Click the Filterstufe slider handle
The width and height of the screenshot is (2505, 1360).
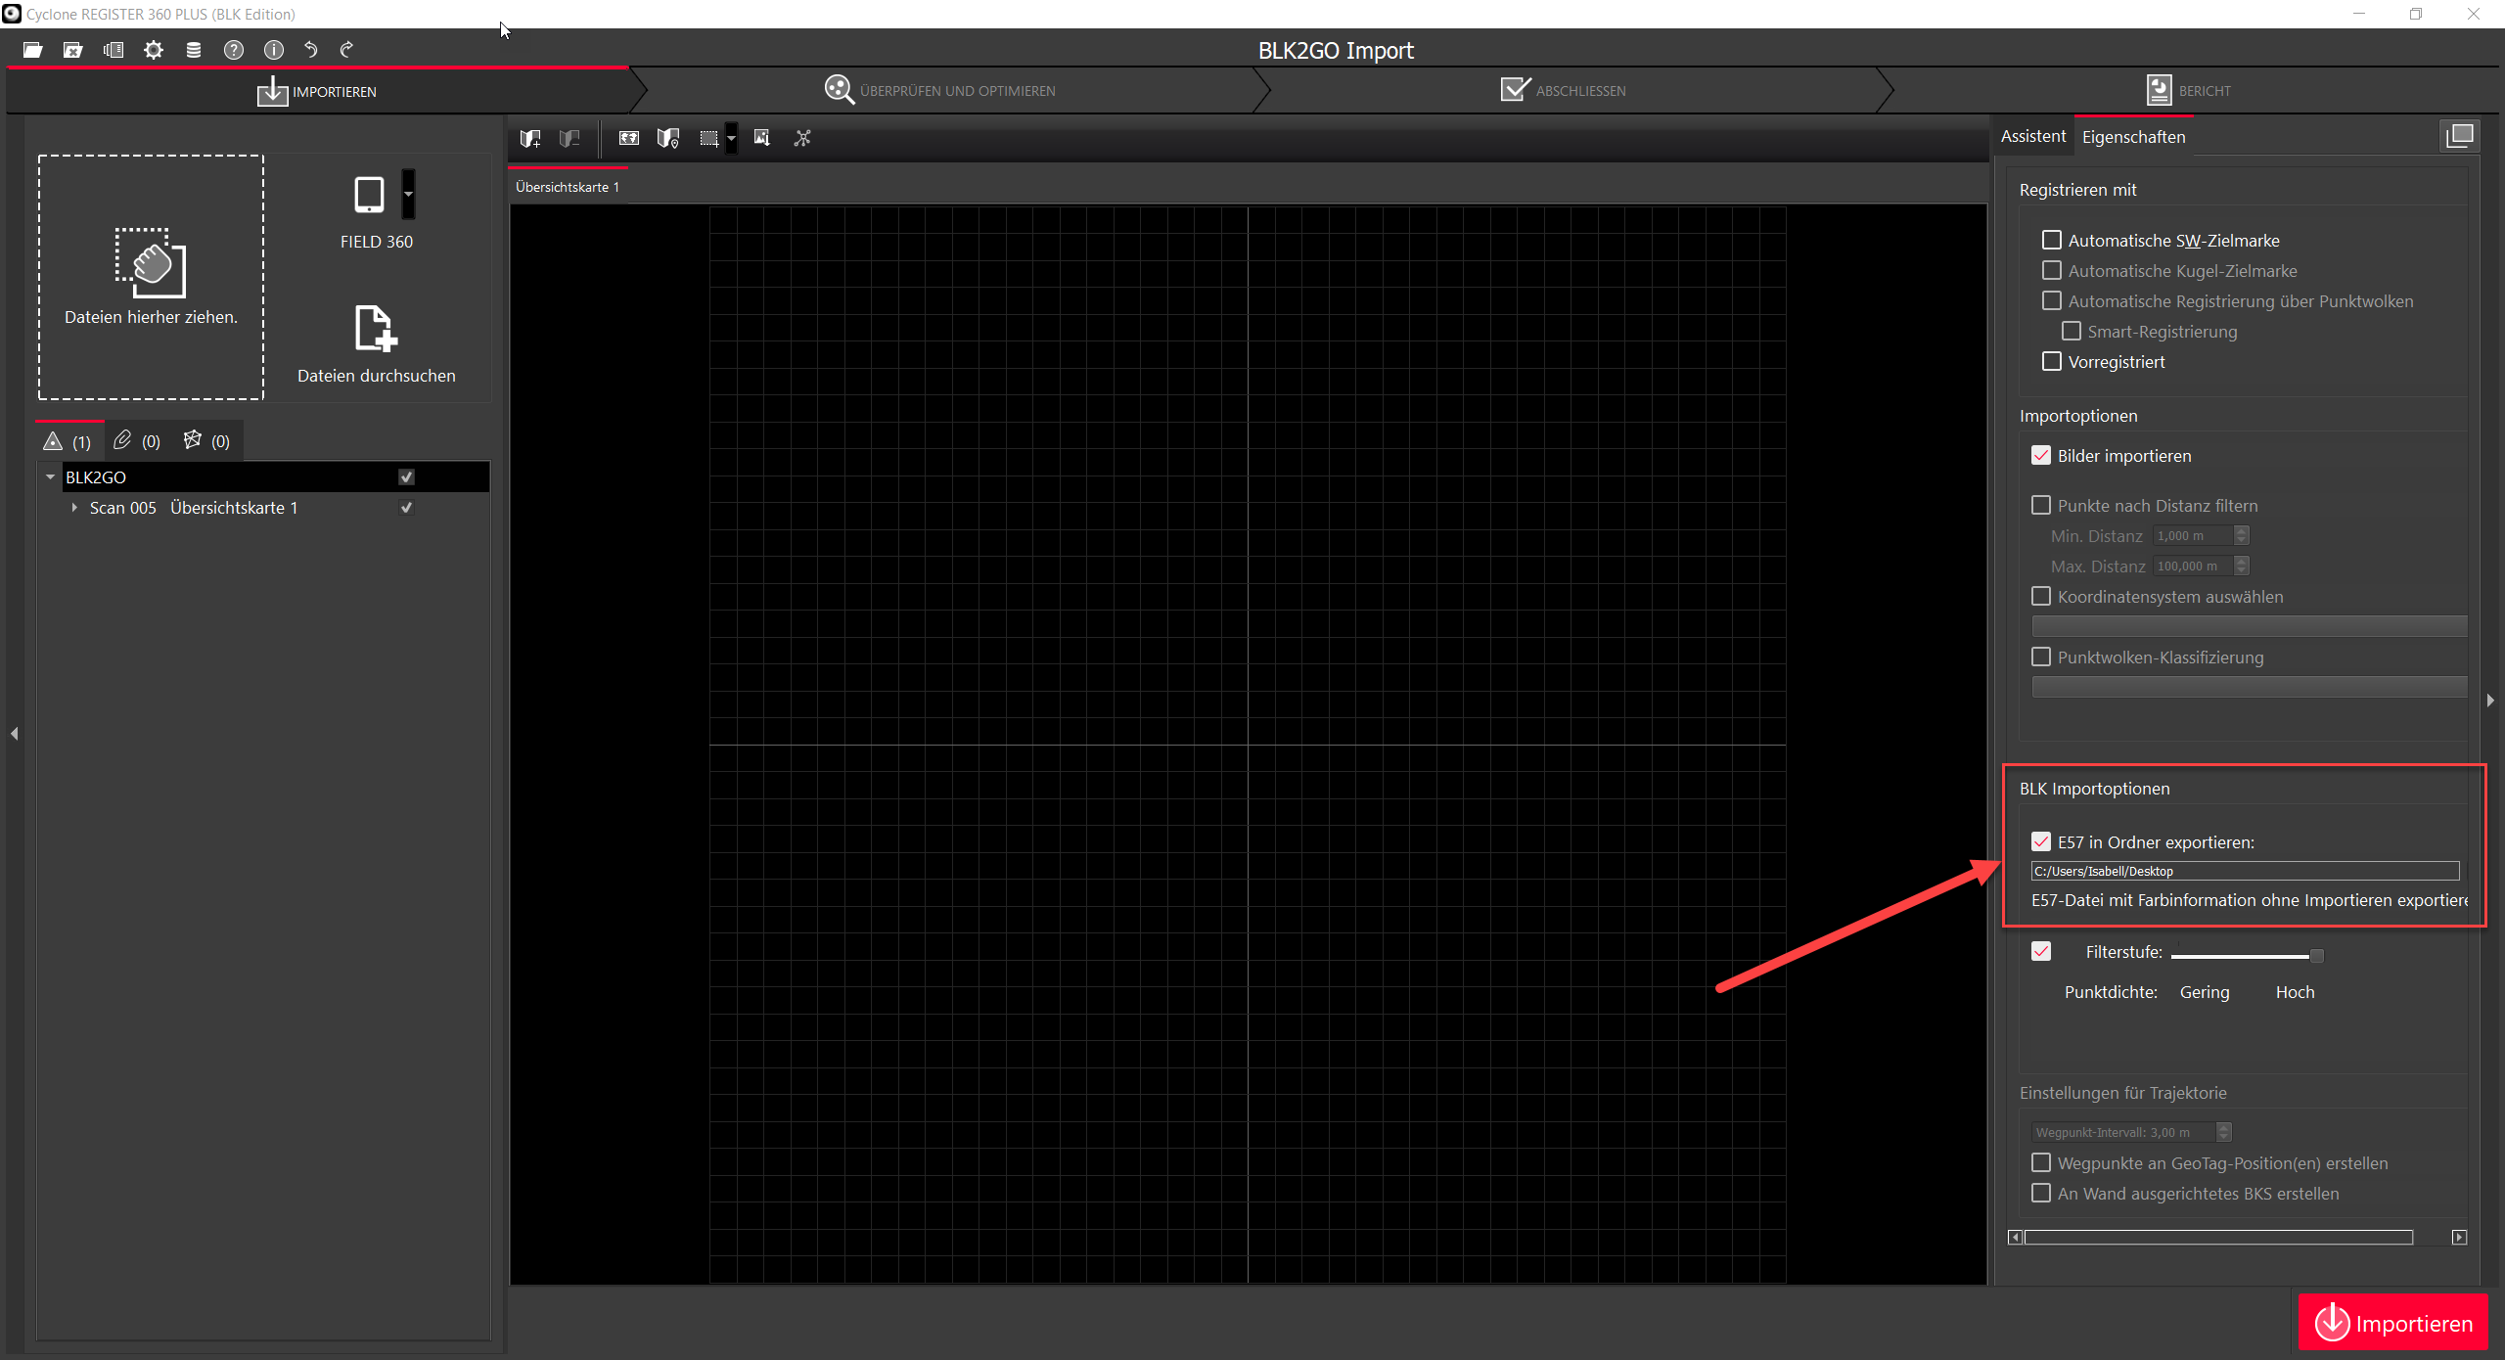coord(2316,956)
